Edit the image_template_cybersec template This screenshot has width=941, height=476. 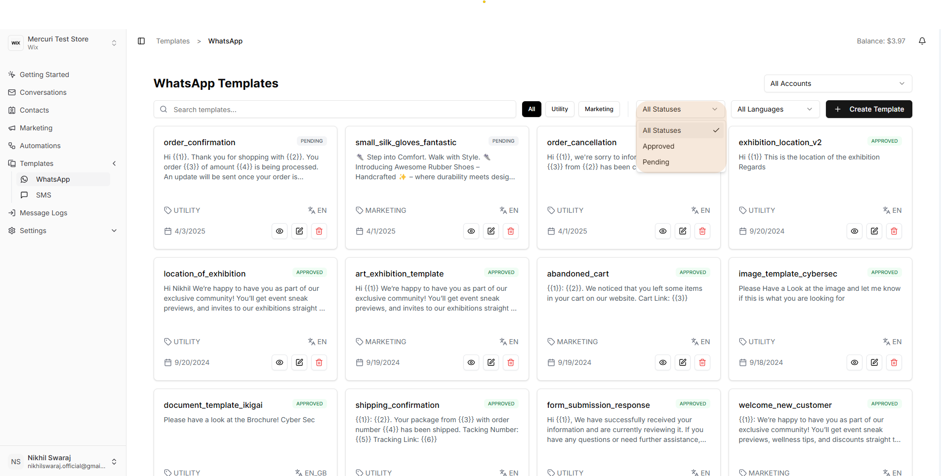click(x=874, y=362)
